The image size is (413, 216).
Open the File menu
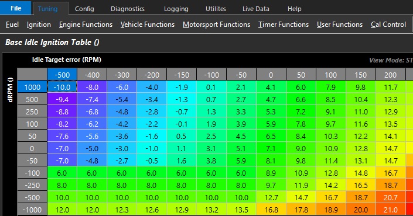point(16,8)
